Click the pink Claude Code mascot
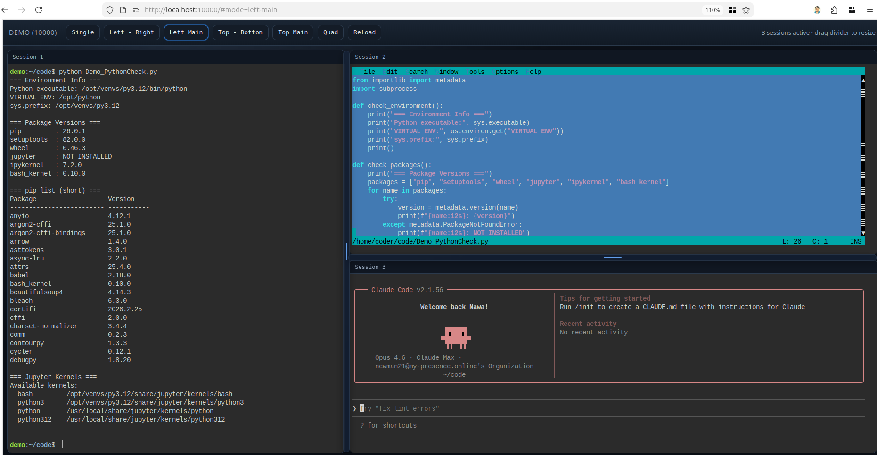 coord(456,338)
